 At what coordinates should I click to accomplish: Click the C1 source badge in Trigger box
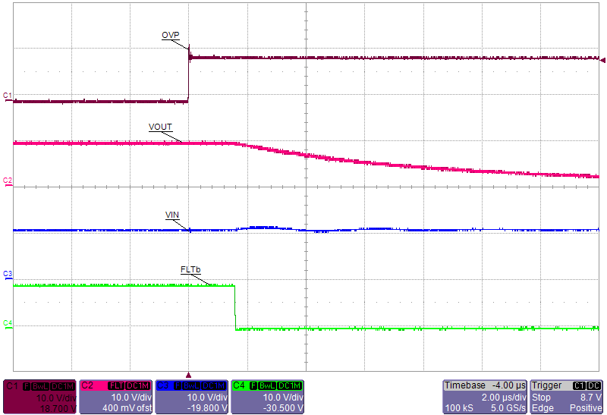[581, 385]
